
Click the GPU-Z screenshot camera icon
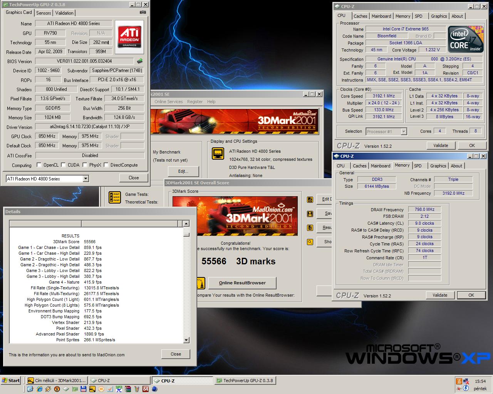tap(143, 12)
